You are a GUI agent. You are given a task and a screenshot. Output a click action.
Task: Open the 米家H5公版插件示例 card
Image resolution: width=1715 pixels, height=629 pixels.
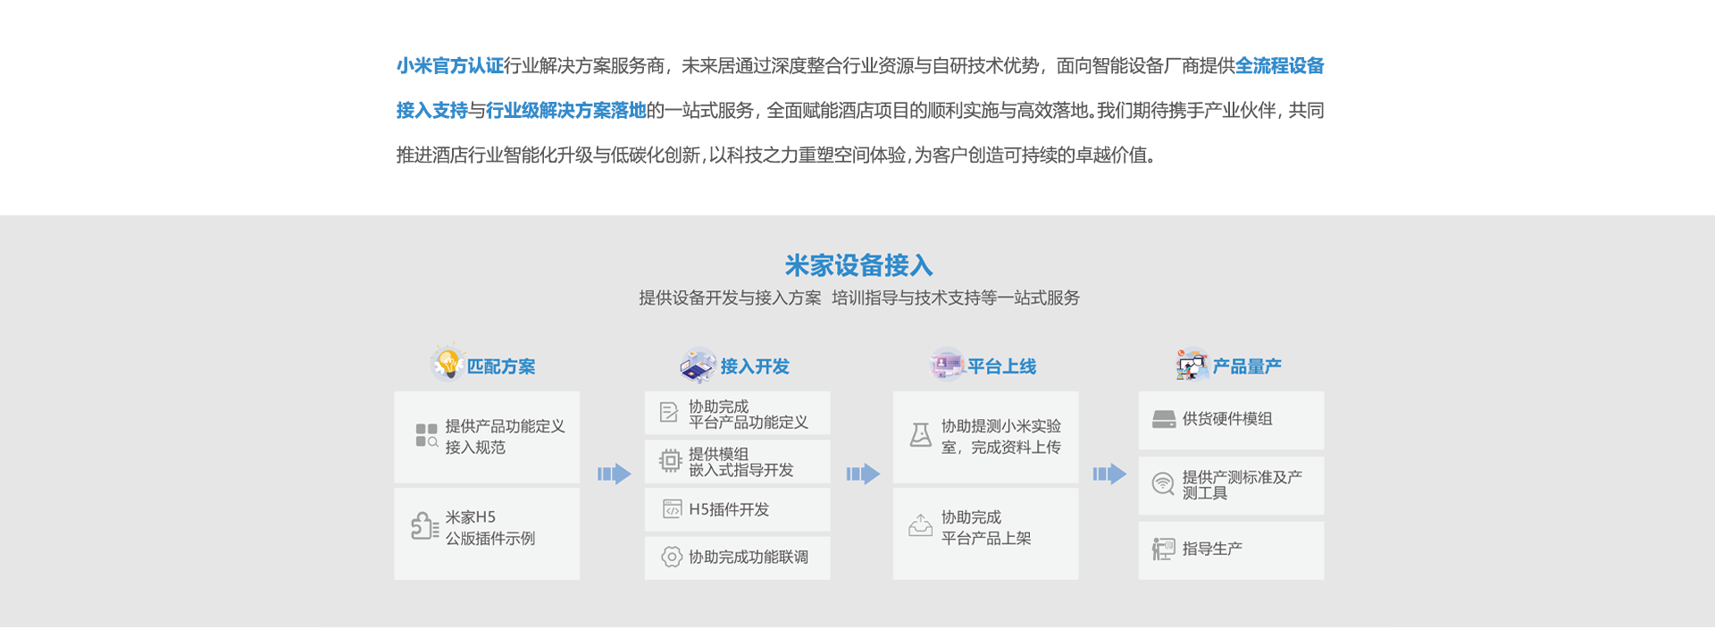click(487, 533)
